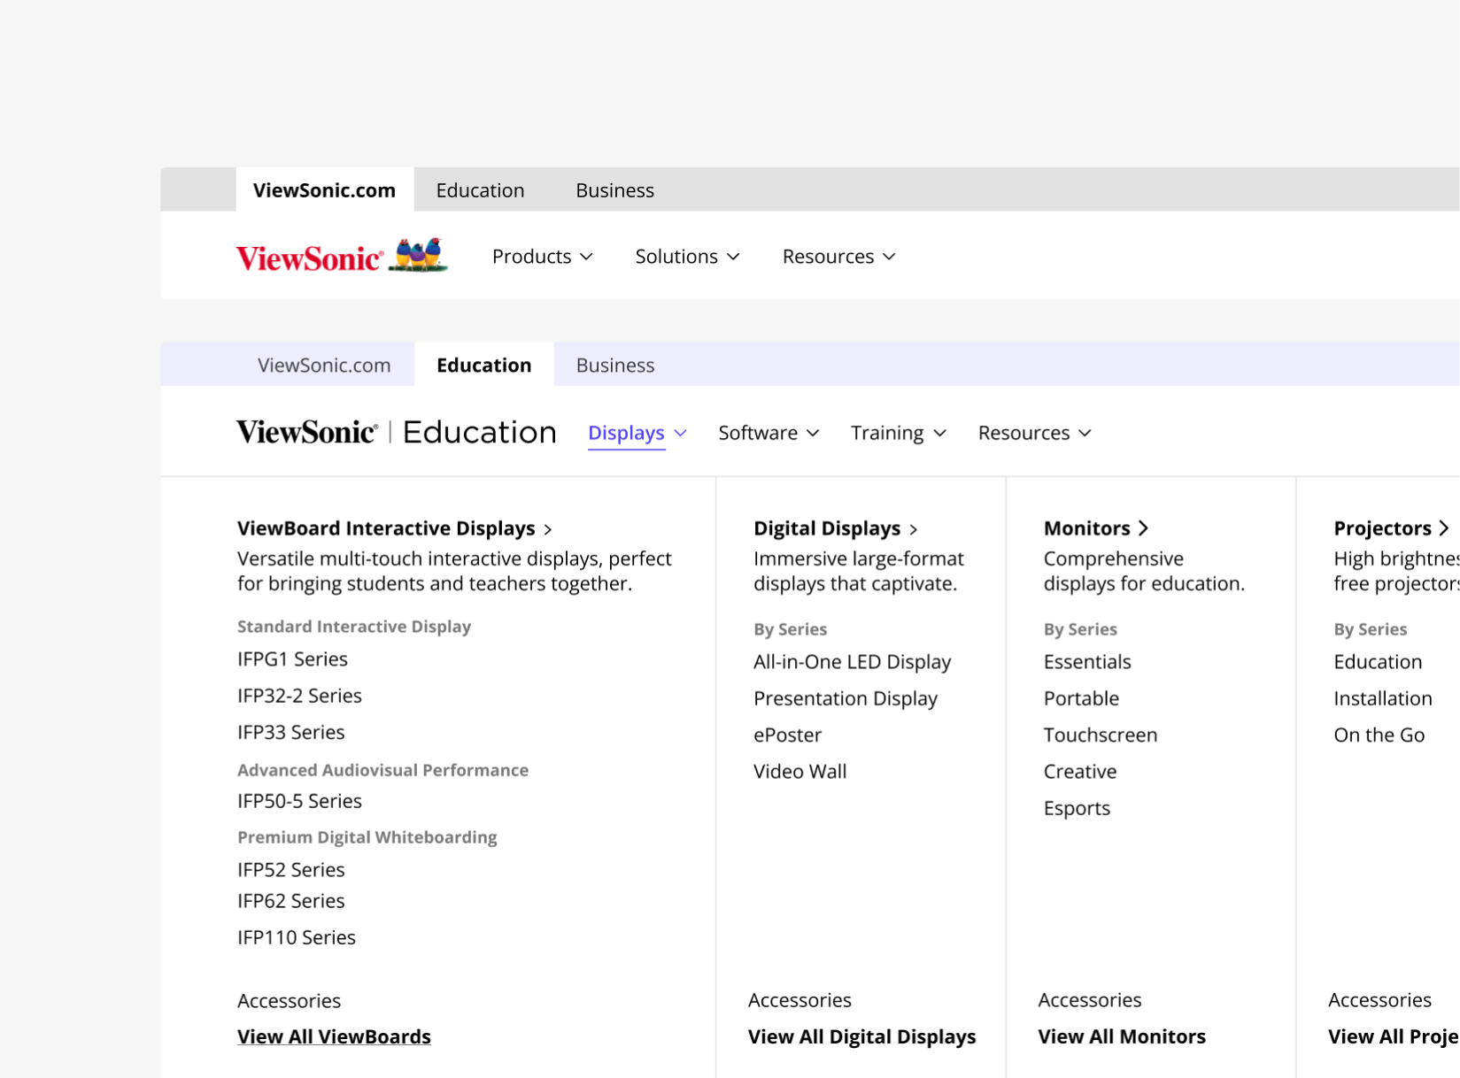Open IFP33 Series link

(x=290, y=732)
